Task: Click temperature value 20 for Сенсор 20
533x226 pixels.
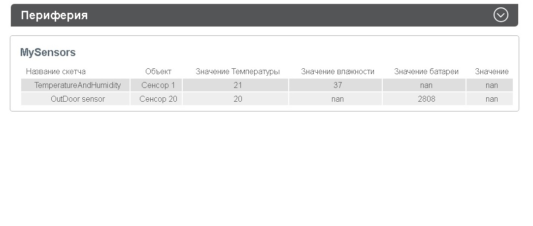Action: click(x=238, y=99)
